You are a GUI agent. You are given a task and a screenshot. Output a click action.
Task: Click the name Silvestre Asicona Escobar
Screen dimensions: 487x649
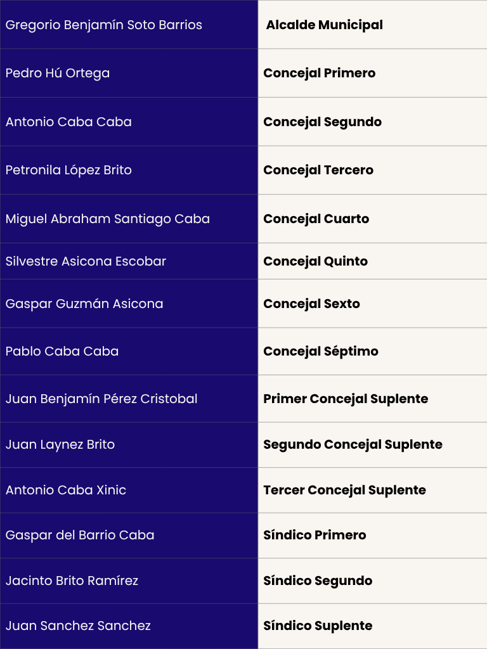tap(86, 262)
